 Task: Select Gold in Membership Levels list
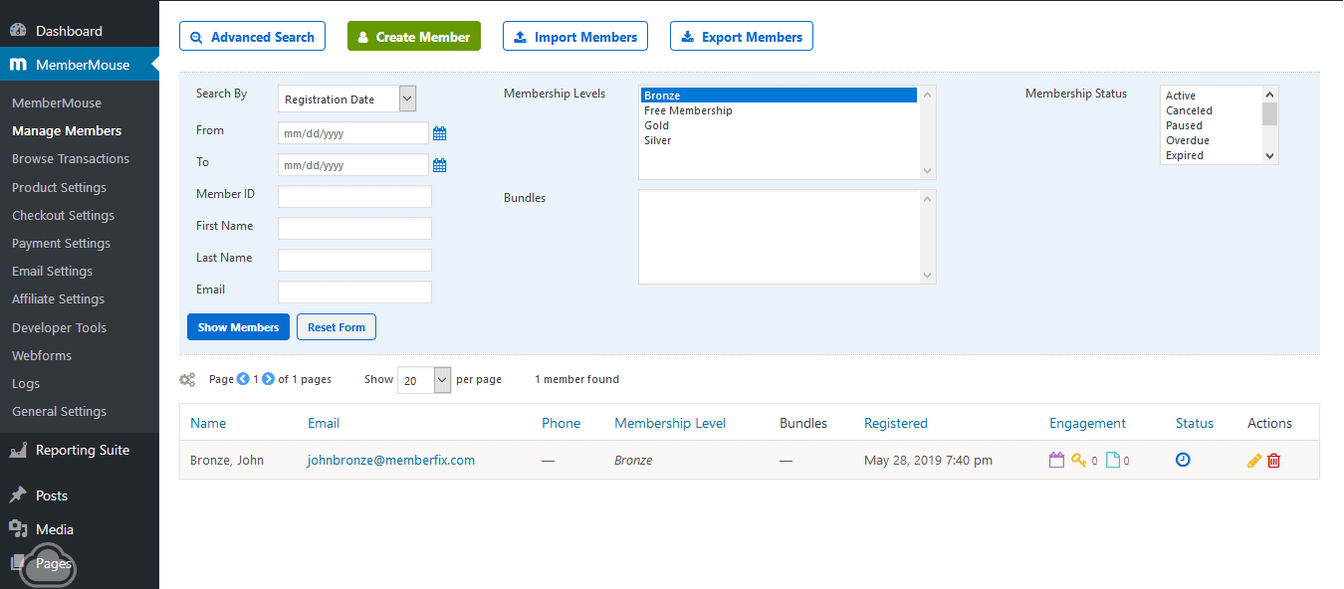pos(657,126)
